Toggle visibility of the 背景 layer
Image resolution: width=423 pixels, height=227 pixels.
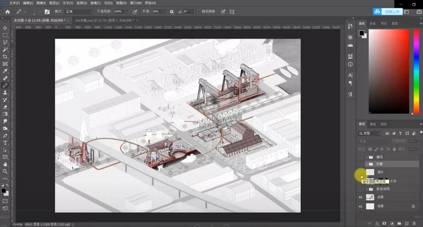tap(361, 206)
